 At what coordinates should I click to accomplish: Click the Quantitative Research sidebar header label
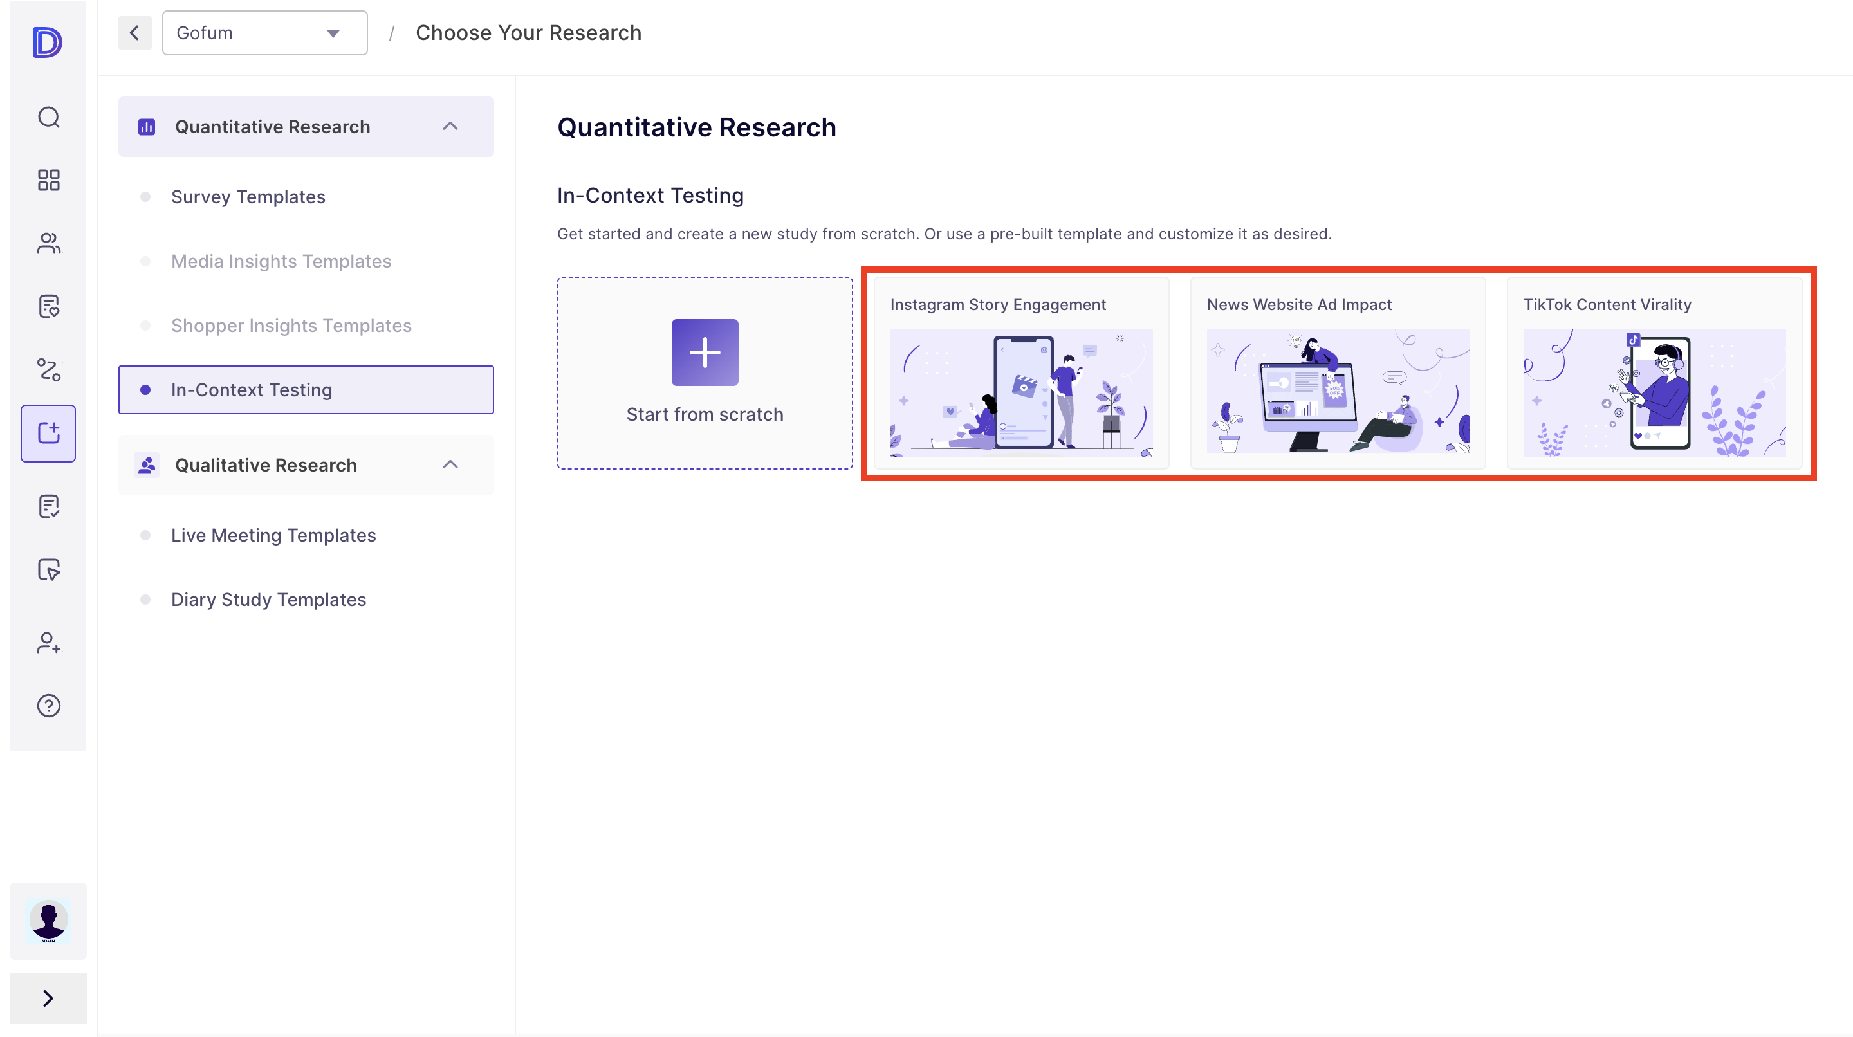point(273,127)
